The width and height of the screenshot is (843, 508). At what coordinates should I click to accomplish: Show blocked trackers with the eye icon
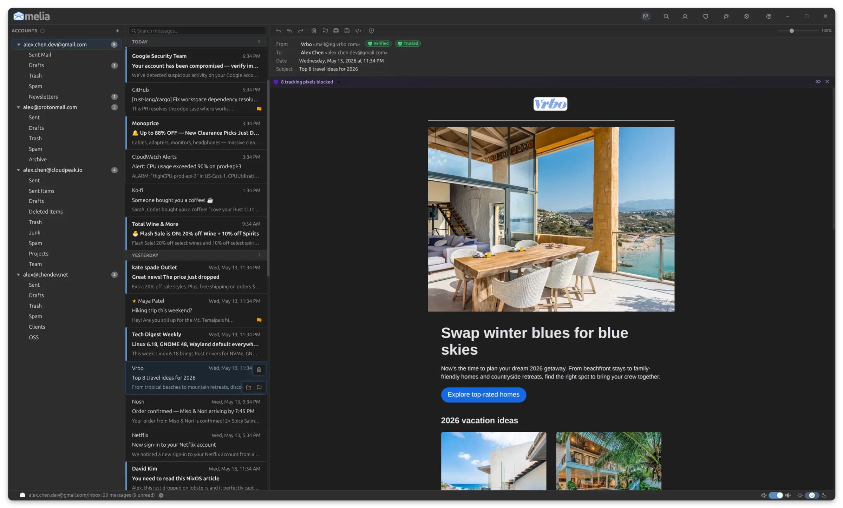tap(818, 82)
